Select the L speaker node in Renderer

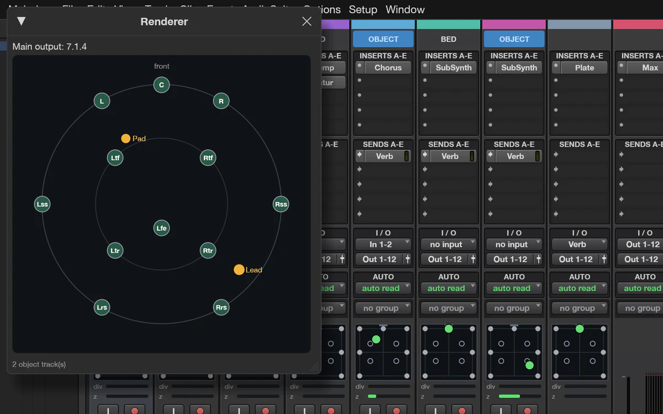point(102,101)
